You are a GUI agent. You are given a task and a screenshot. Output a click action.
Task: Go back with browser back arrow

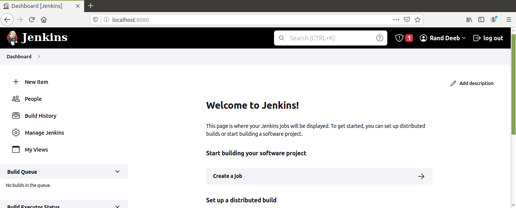(7, 20)
